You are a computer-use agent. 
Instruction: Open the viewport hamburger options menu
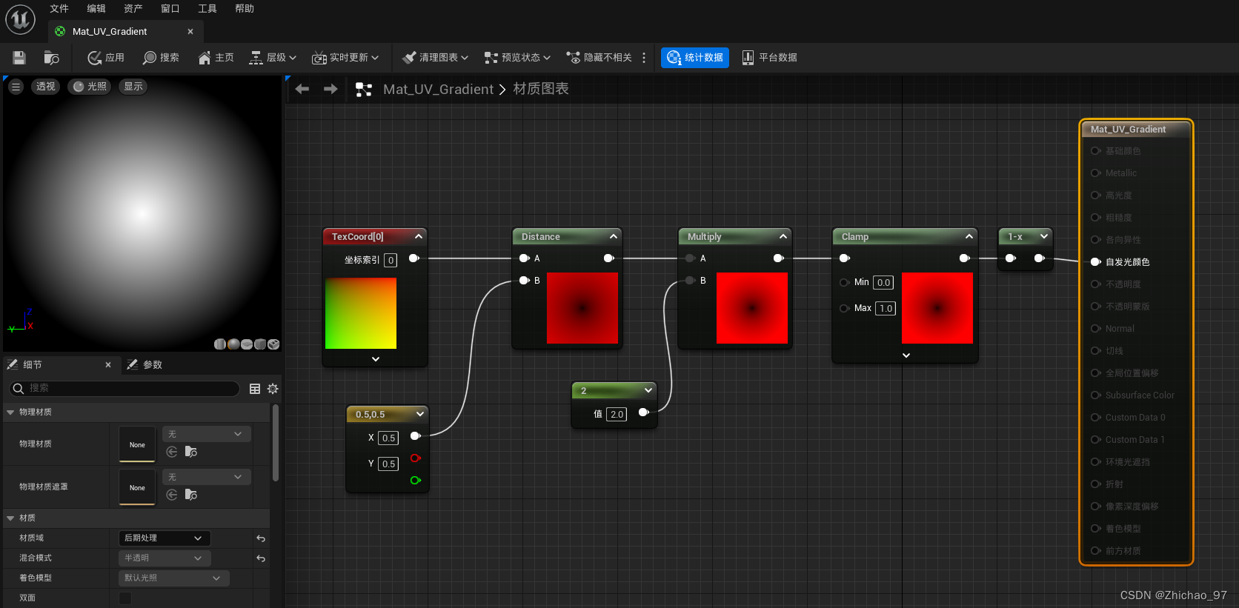(x=16, y=87)
